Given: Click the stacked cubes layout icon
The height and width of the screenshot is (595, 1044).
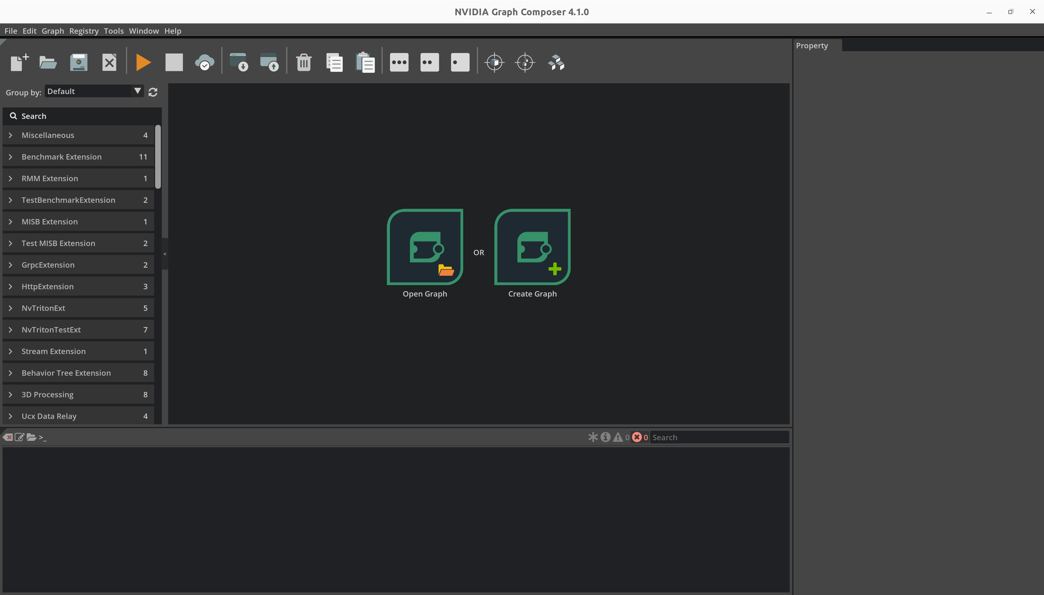Looking at the screenshot, I should point(556,63).
